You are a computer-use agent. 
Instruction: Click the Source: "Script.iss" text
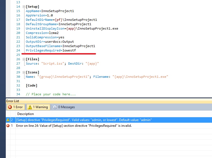click(x=45, y=64)
